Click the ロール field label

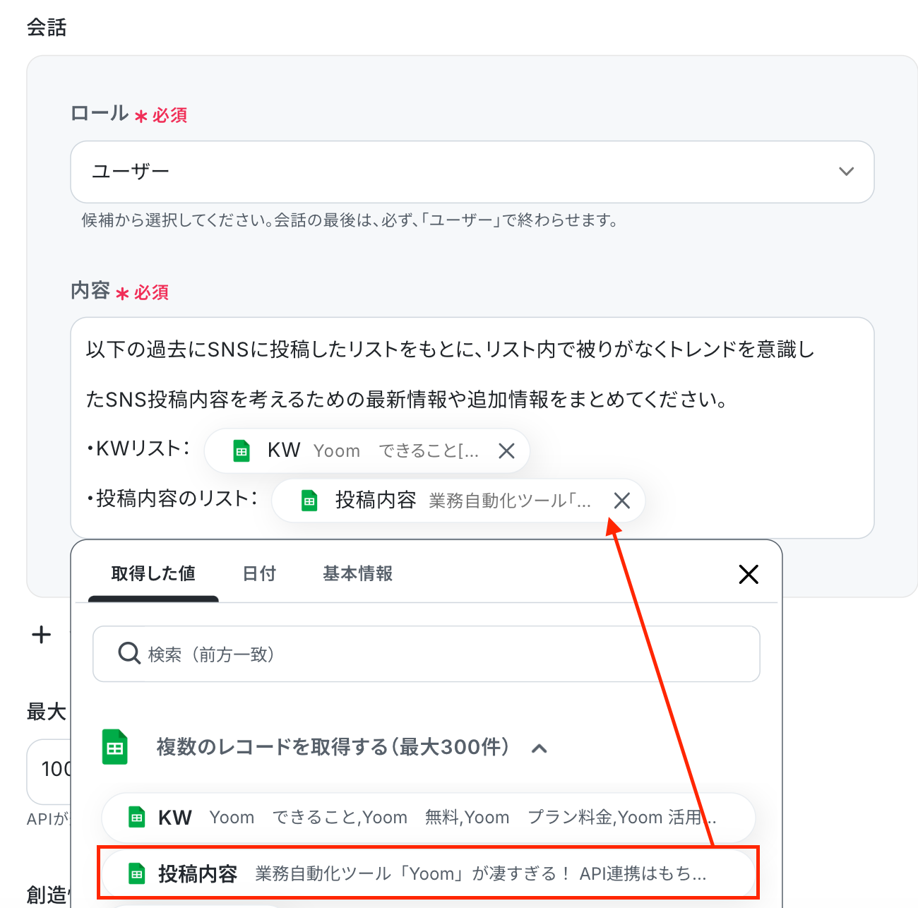click(x=100, y=113)
